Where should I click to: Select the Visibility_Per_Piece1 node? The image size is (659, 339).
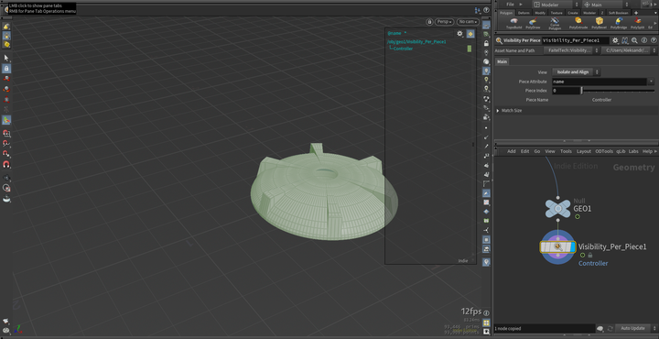(557, 246)
